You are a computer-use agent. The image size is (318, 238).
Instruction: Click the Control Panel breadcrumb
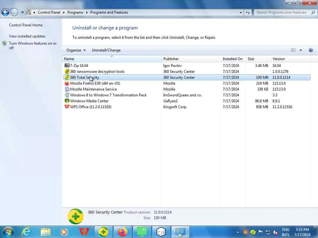tap(49, 12)
